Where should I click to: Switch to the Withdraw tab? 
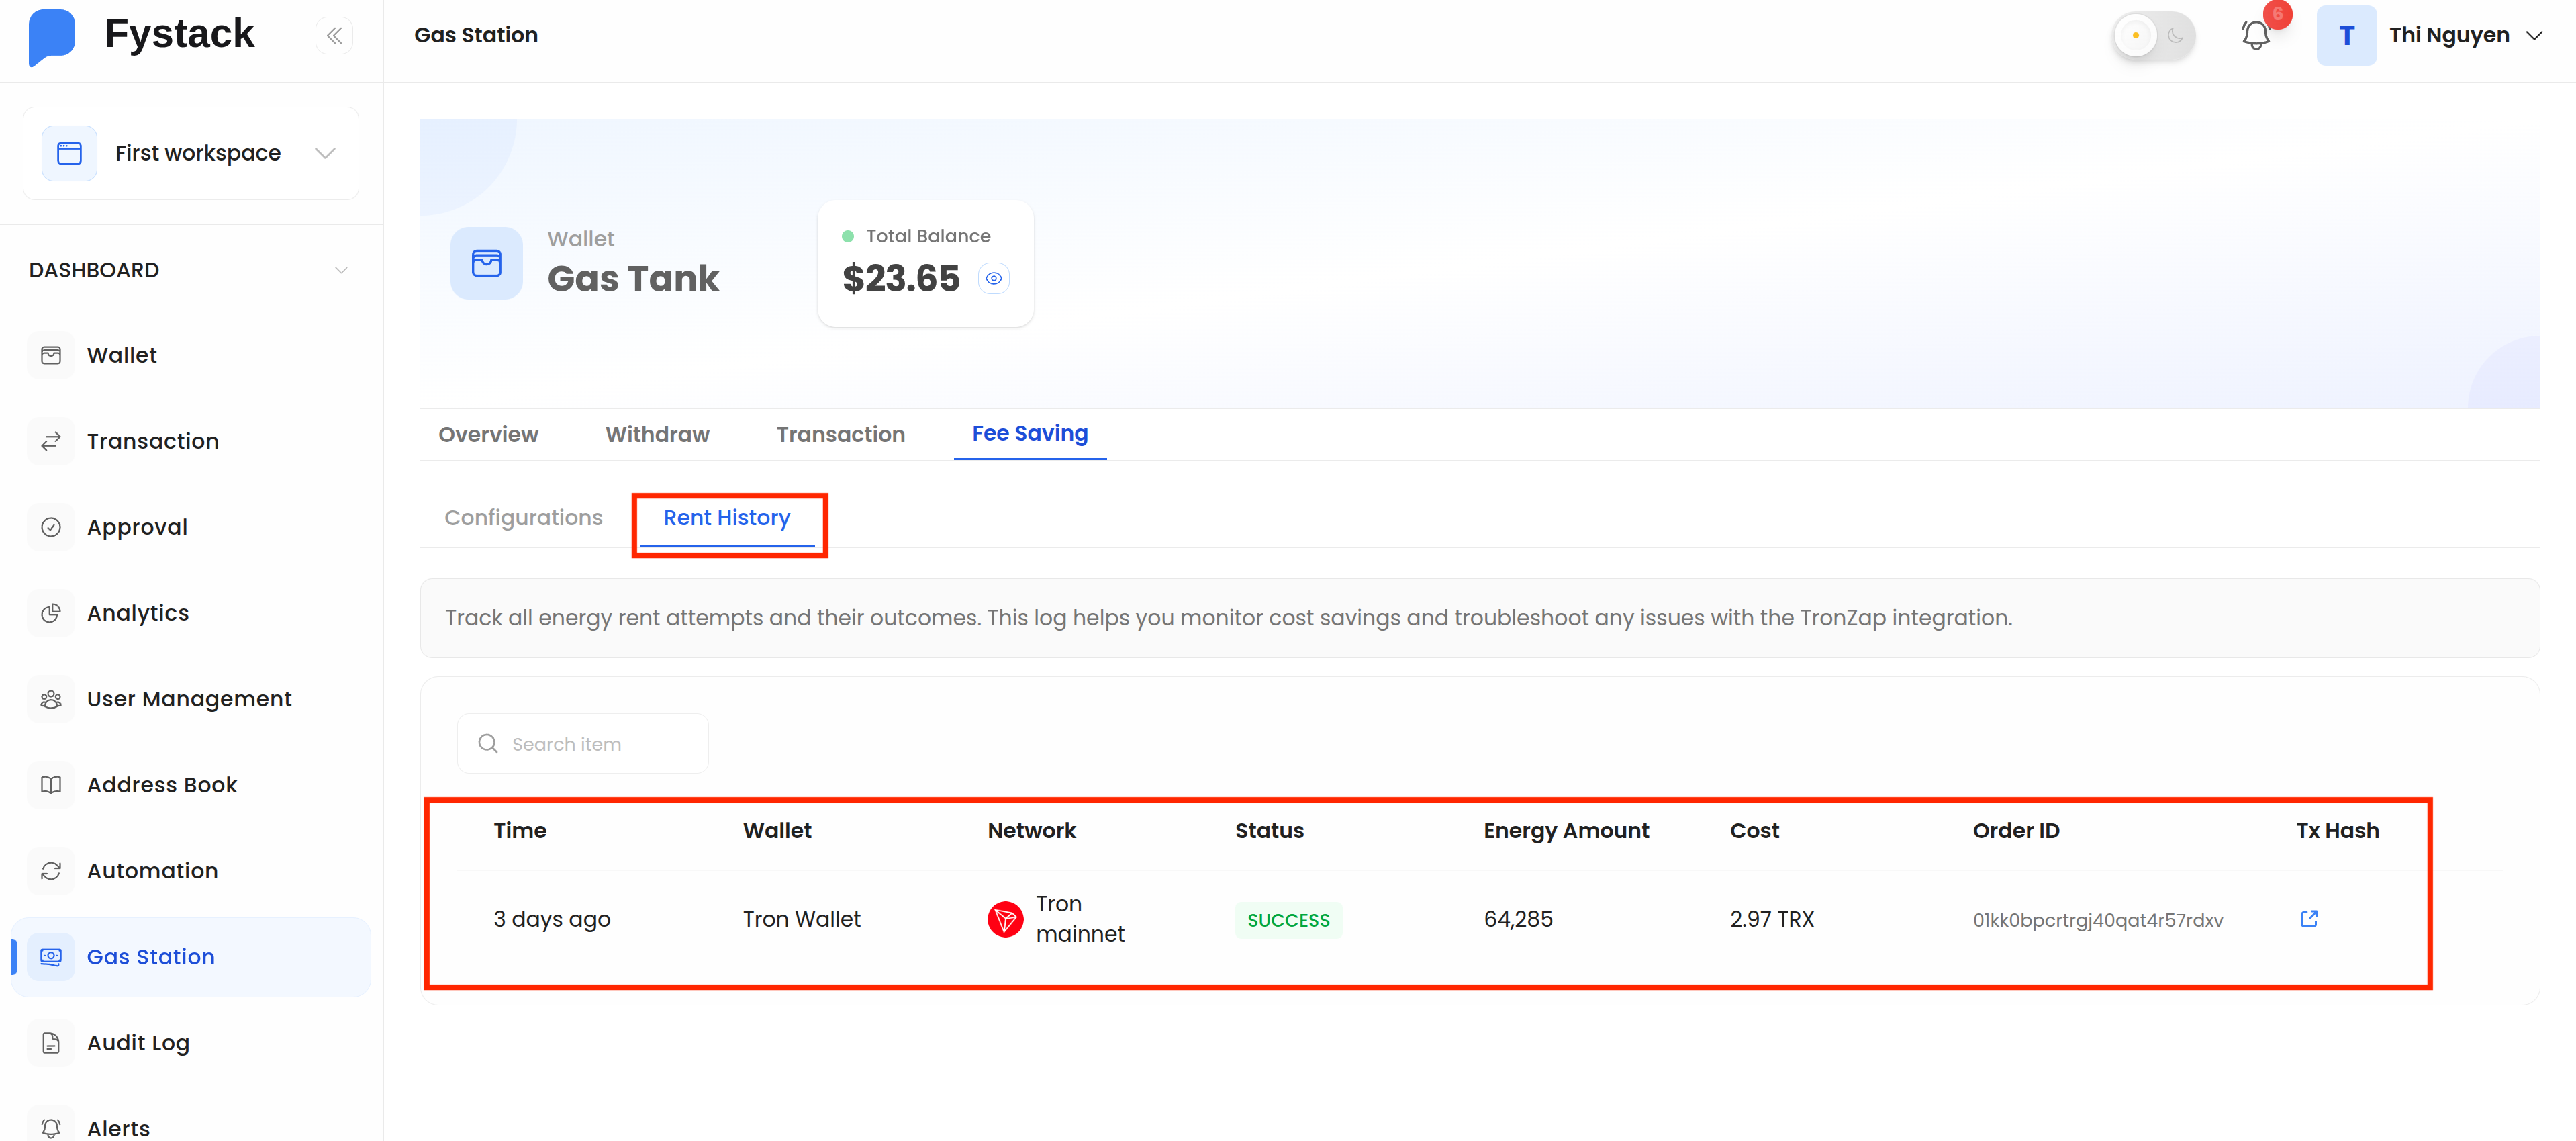point(657,434)
